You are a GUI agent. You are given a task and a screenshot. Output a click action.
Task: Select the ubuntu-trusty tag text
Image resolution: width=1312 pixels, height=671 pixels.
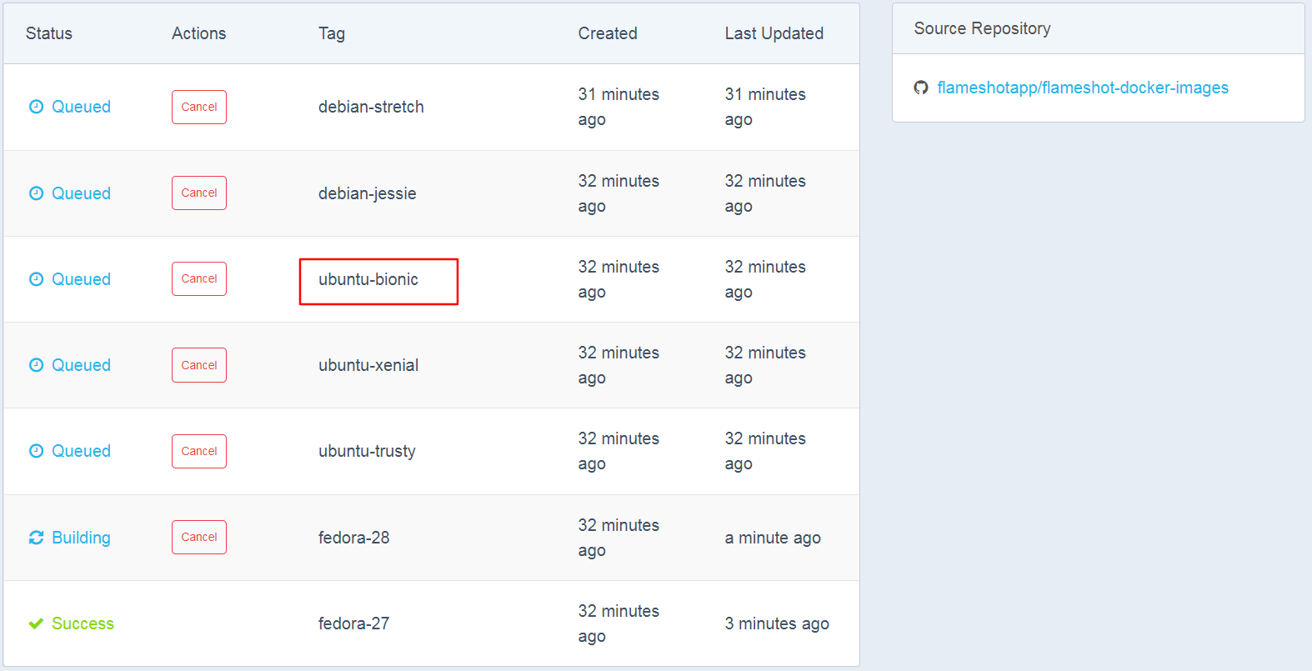(x=367, y=451)
